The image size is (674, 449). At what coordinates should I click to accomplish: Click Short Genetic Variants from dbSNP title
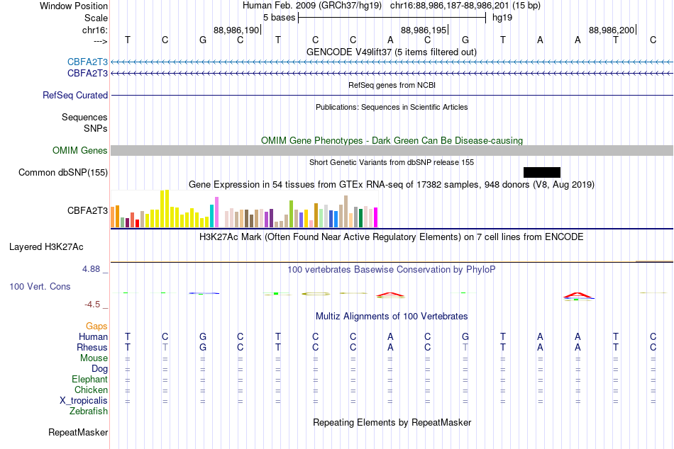tap(392, 162)
